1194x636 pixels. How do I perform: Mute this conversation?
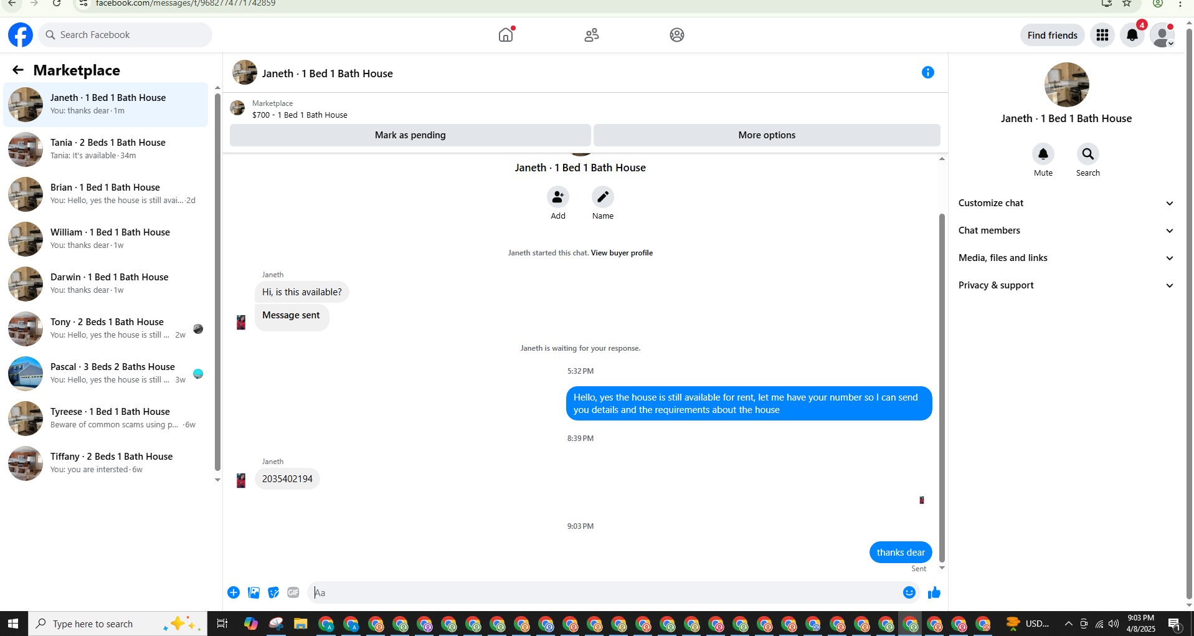coord(1043,154)
